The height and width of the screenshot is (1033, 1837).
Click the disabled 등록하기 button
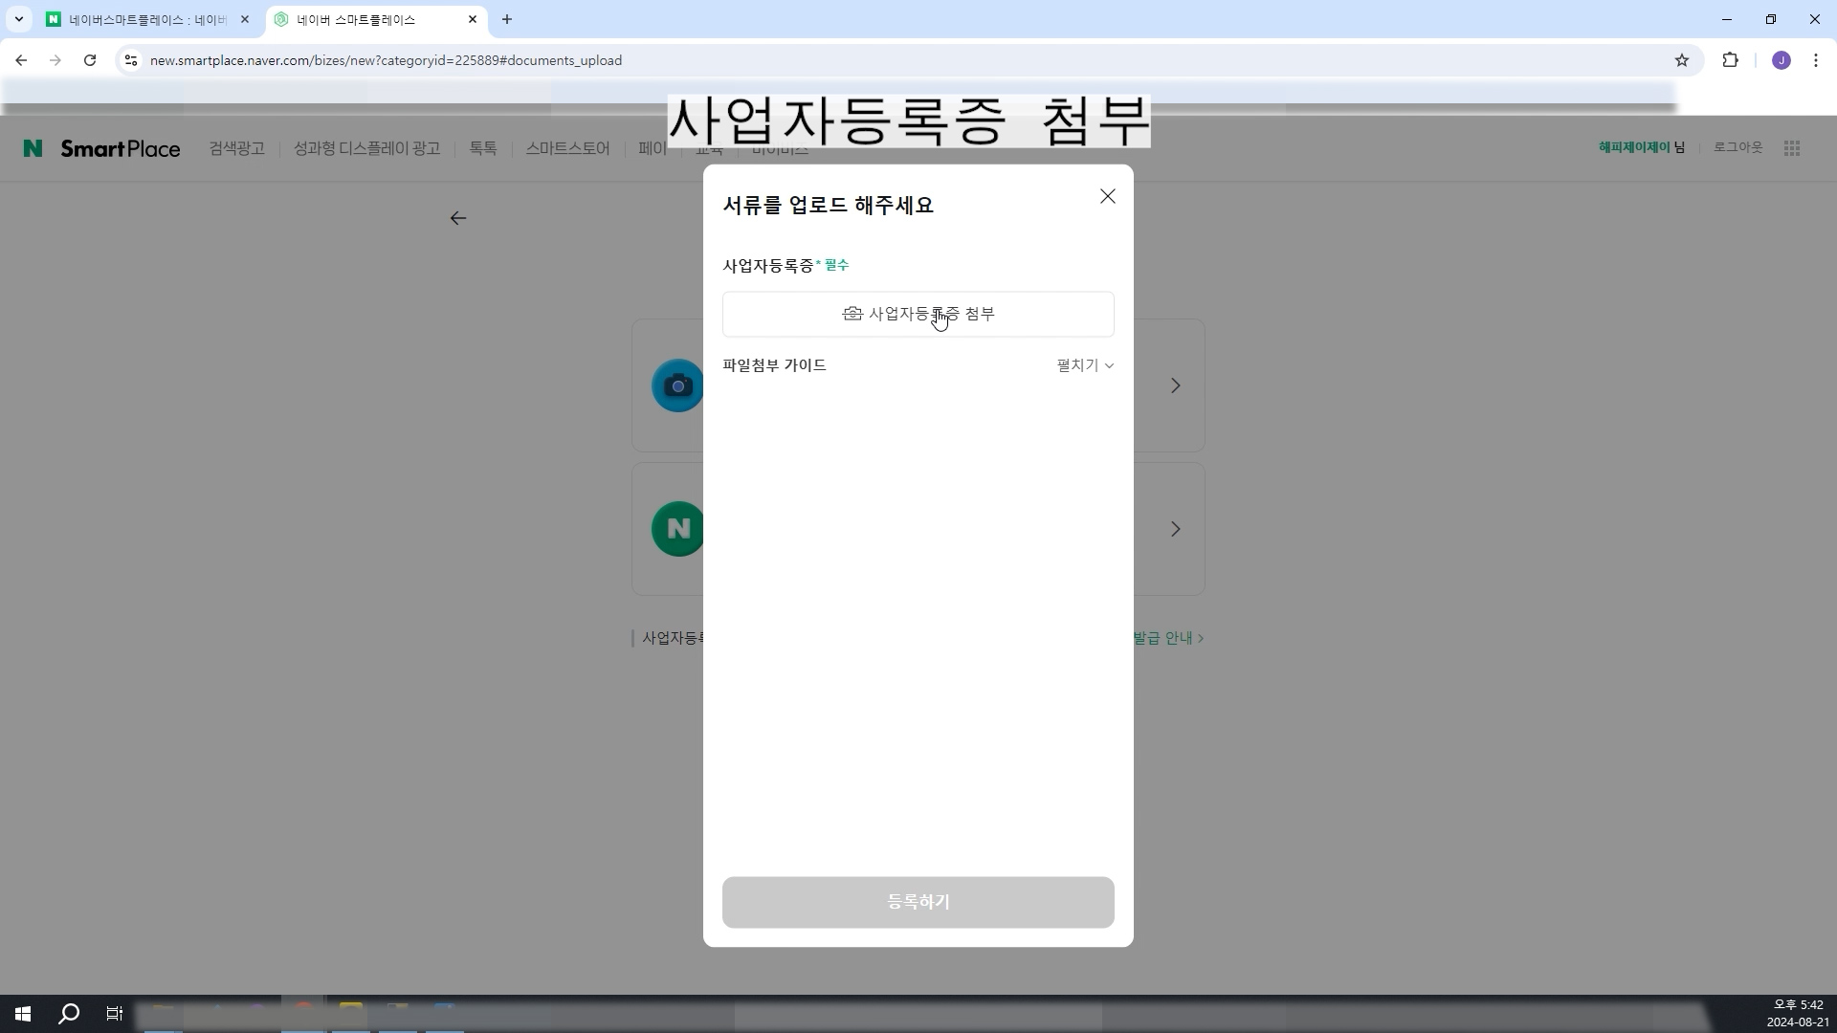pos(918,902)
